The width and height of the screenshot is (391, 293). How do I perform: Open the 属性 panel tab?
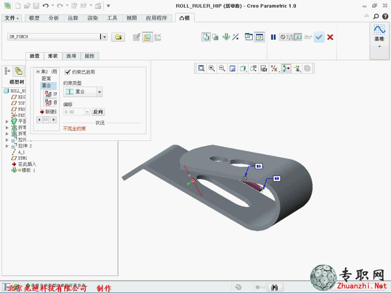tap(90, 56)
